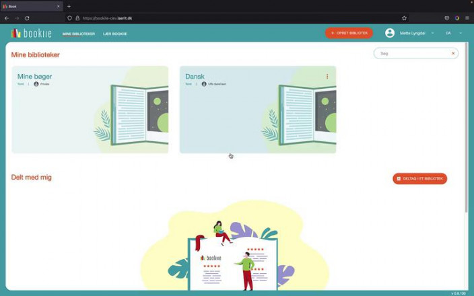Open a new browser tab with plus icon
Image resolution: width=474 pixels, height=296 pixels.
coord(69,6)
